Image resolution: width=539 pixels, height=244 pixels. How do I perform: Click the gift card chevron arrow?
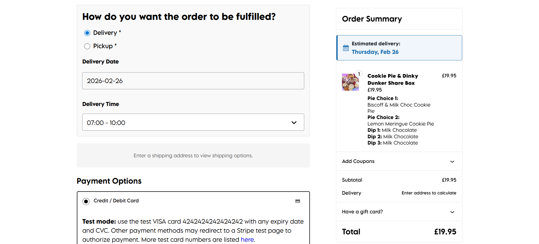[452, 212]
